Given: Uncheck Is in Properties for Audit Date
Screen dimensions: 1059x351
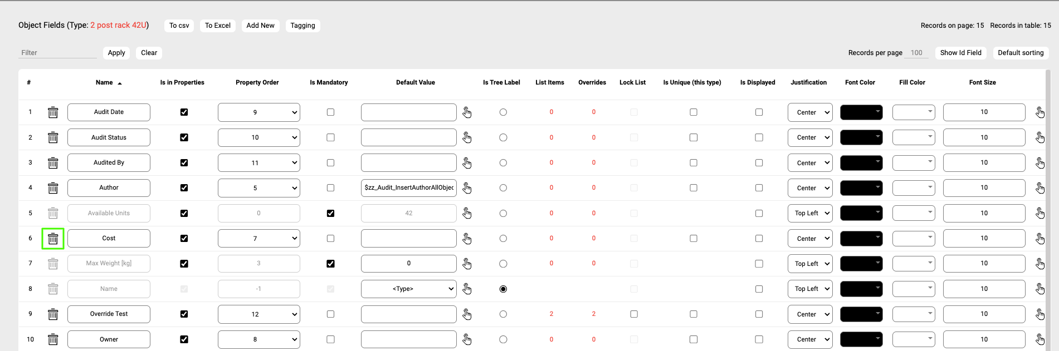Looking at the screenshot, I should 184,112.
